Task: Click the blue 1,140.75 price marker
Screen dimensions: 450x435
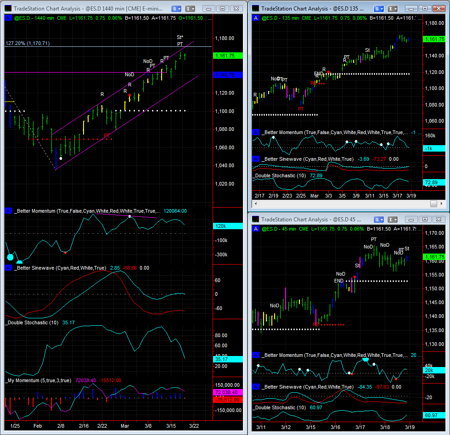Action: point(228,75)
